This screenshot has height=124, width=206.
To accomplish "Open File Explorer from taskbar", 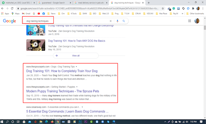I will point(41,122).
